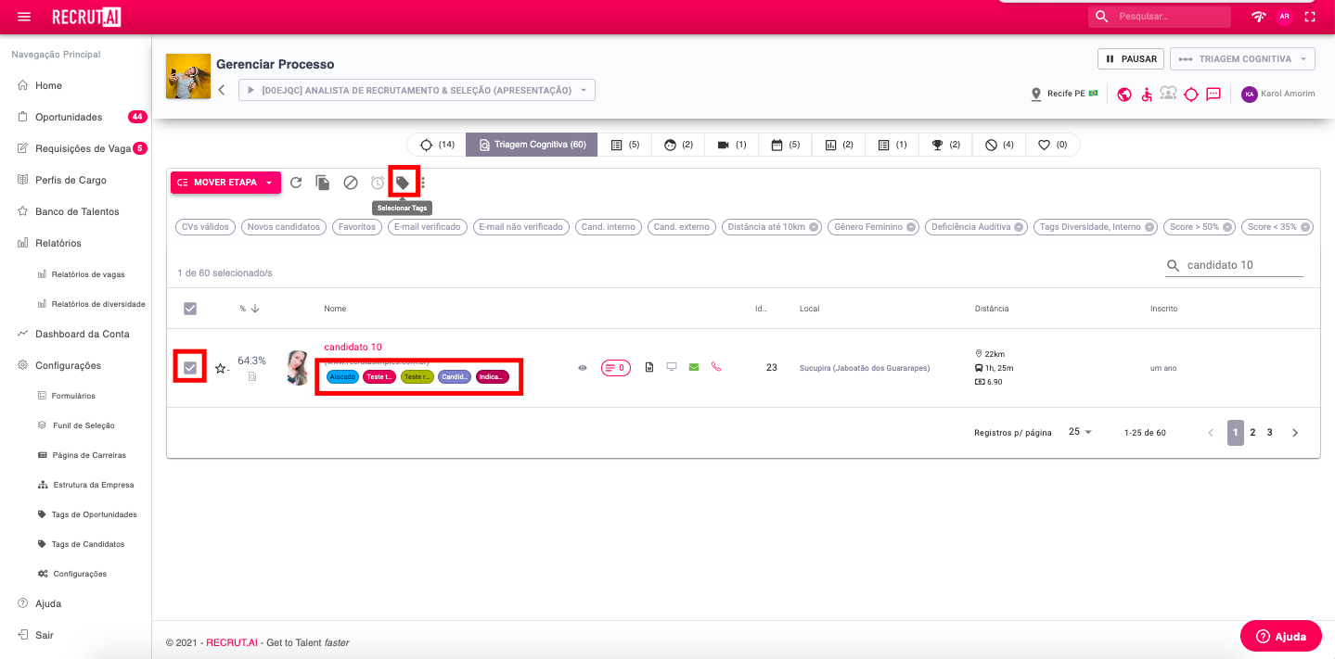
Task: Open the records per page dropdown
Action: tap(1079, 432)
